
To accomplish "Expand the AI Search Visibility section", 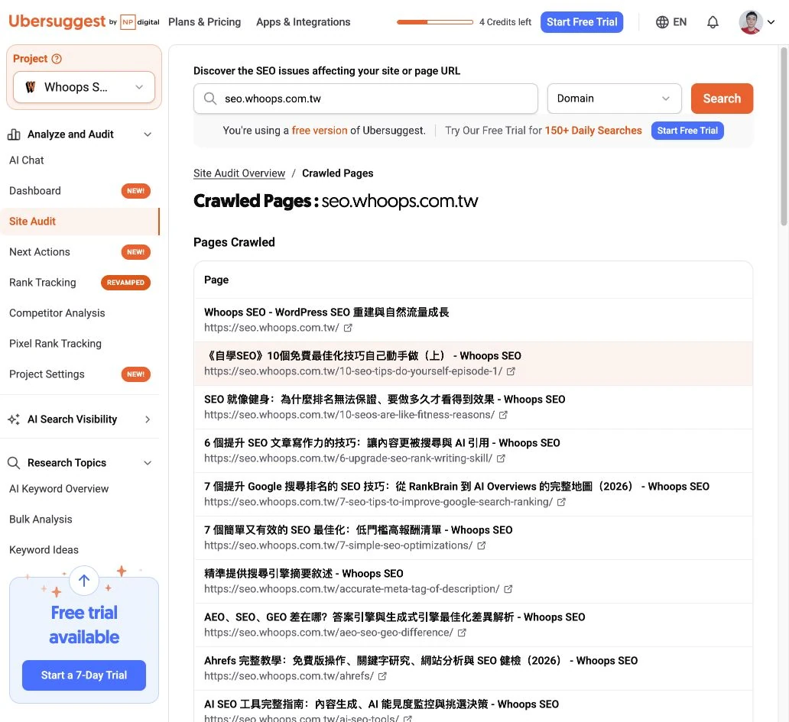I will (148, 419).
